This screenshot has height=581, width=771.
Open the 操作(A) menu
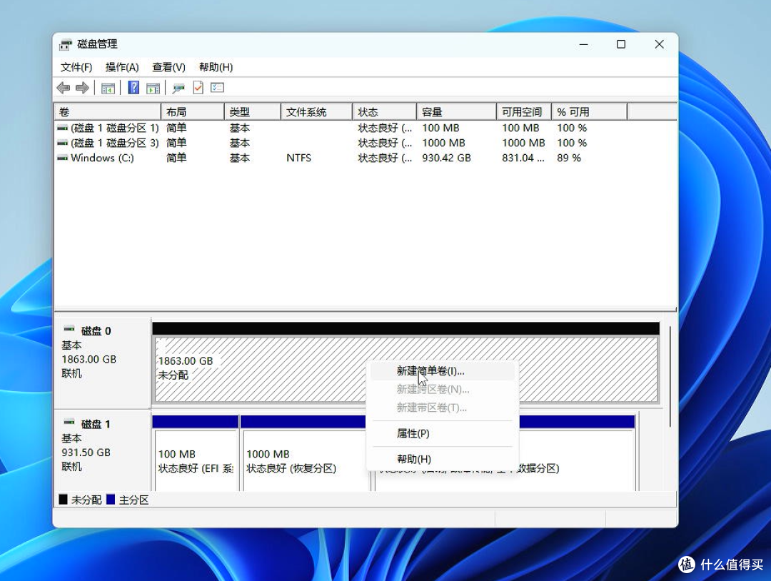pyautogui.click(x=122, y=67)
